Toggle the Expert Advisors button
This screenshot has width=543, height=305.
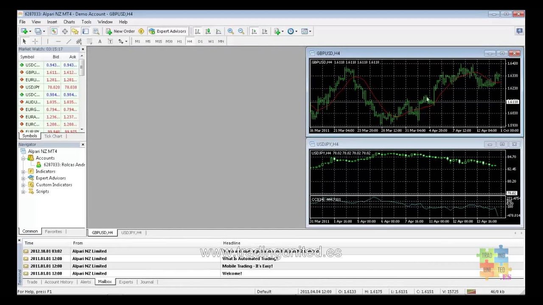coord(168,31)
